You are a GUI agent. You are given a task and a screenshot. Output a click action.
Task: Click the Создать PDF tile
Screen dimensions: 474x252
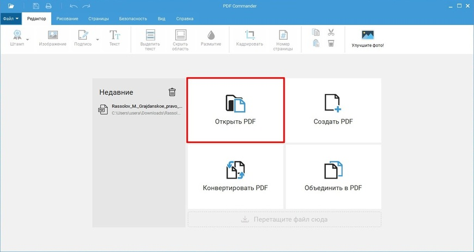[333, 110]
